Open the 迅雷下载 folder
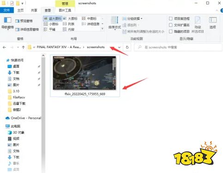This screenshot has height=173, width=223. [x=17, y=104]
